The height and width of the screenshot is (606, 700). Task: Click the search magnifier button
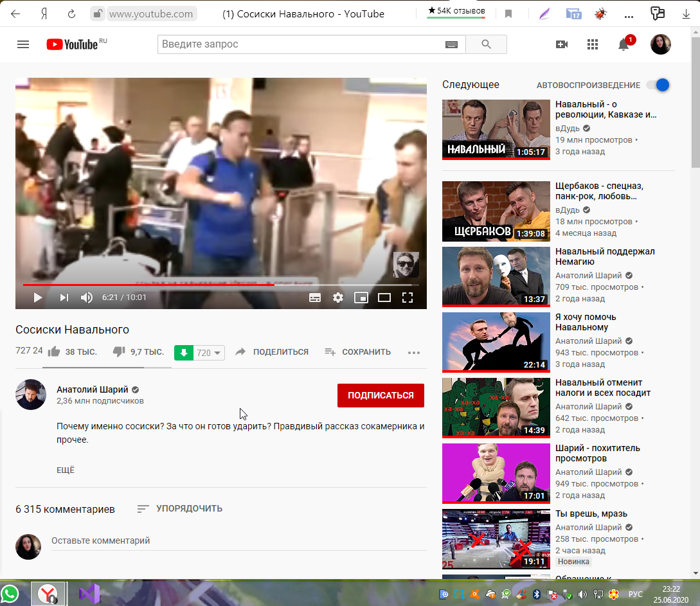point(486,44)
